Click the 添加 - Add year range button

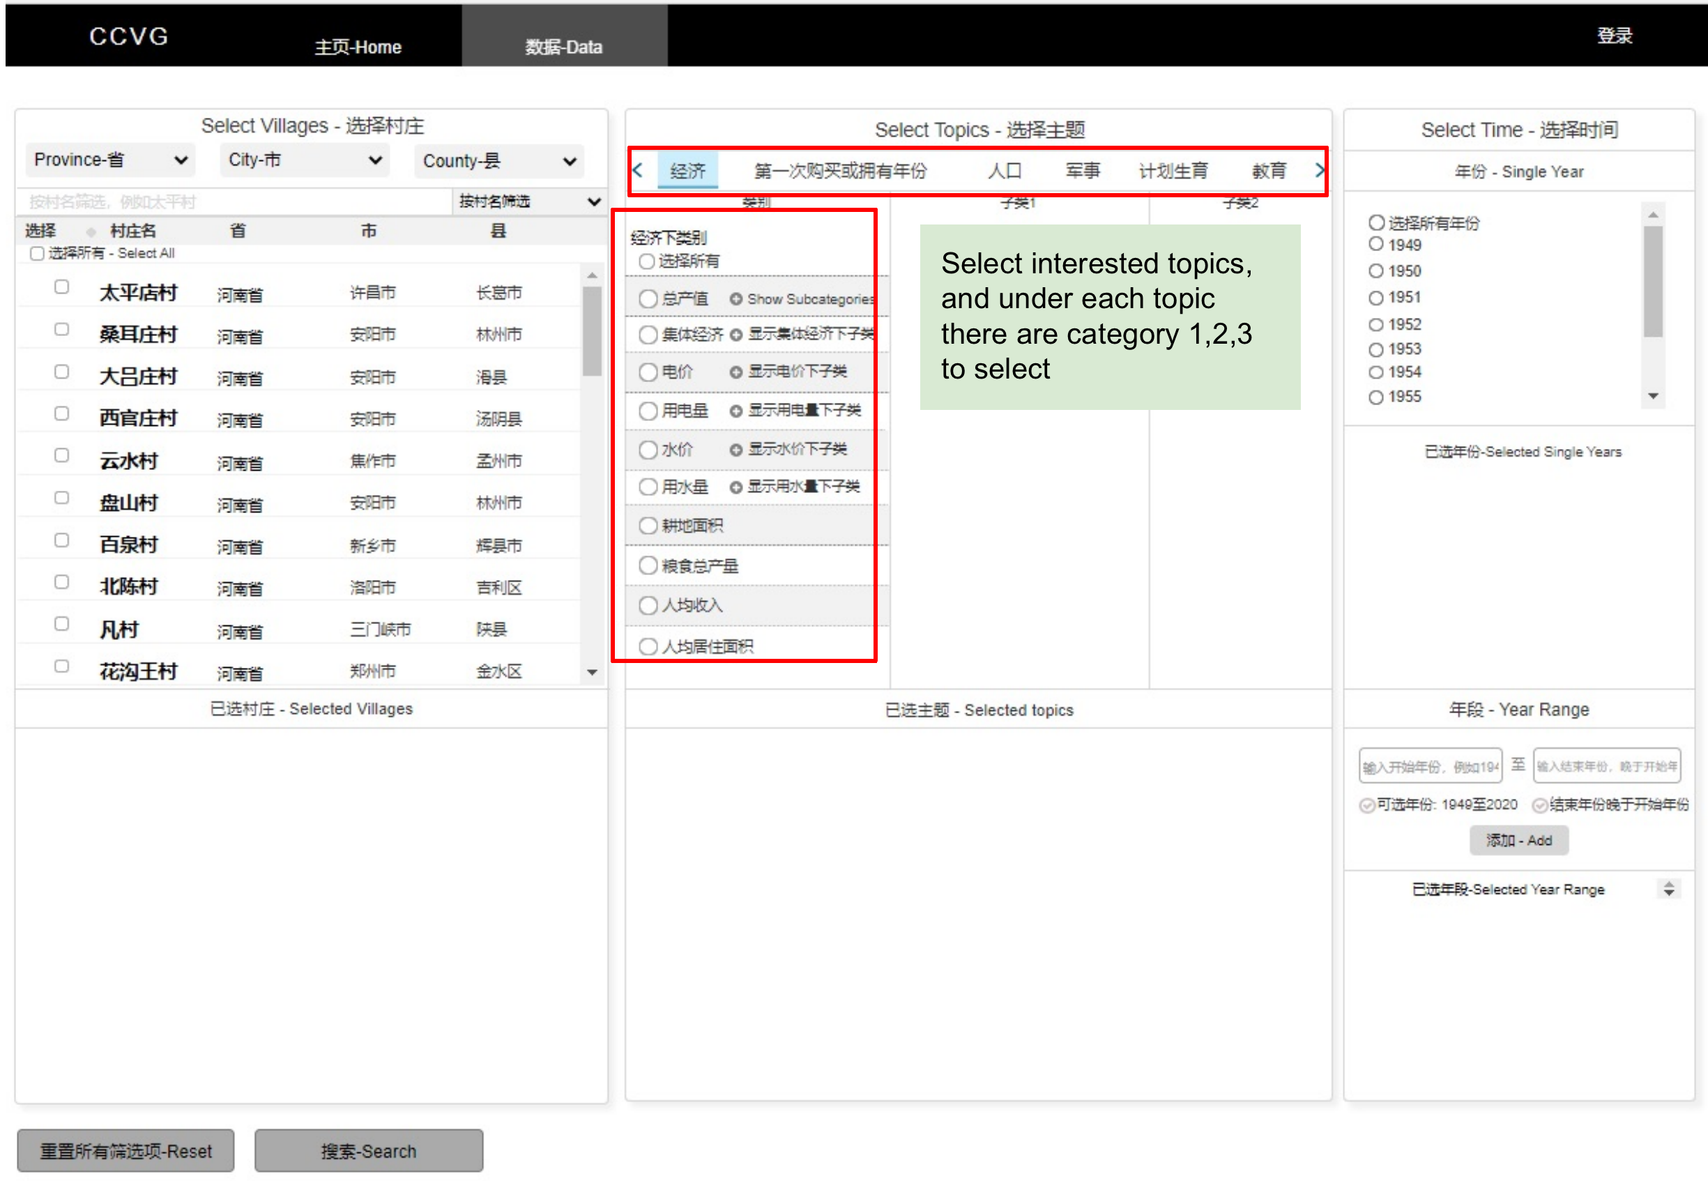(1518, 840)
